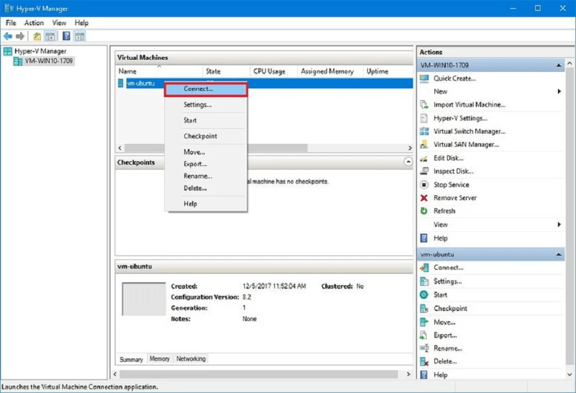Click left arrow of the bottom horizontal scrollbar
This screenshot has width=576, height=393.
click(115, 374)
